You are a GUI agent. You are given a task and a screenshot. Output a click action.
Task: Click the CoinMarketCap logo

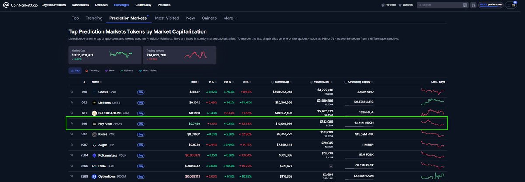pos(19,5)
